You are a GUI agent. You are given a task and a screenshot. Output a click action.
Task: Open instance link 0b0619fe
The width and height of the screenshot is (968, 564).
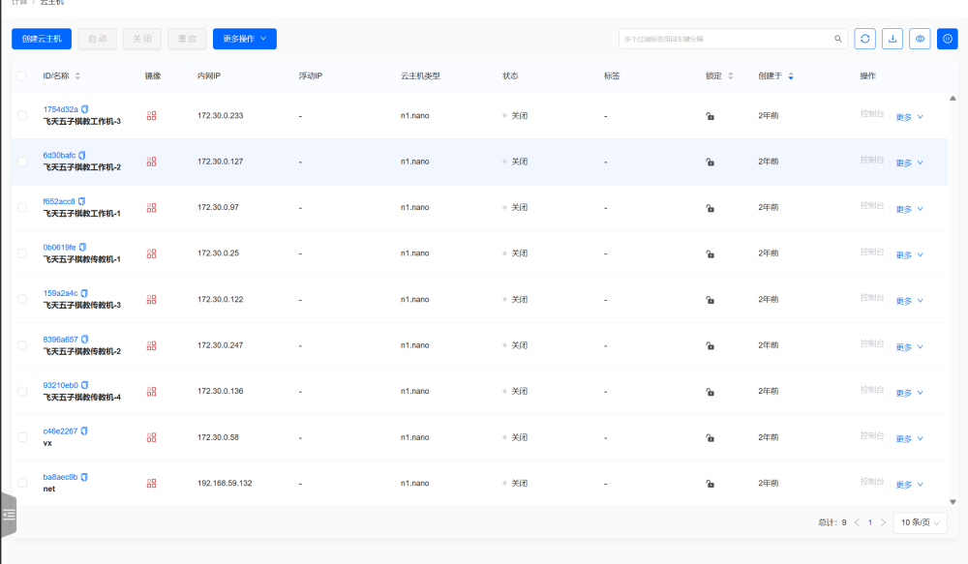(x=59, y=248)
